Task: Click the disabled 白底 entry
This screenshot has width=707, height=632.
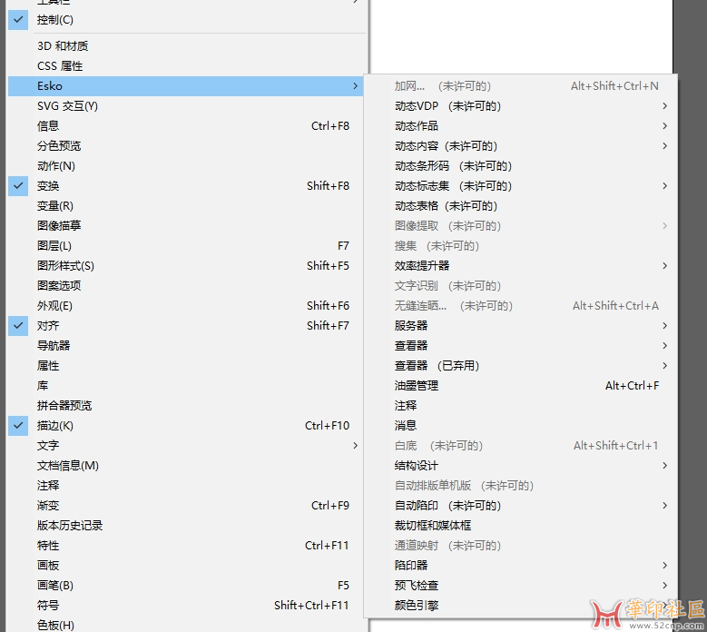Action: 521,446
